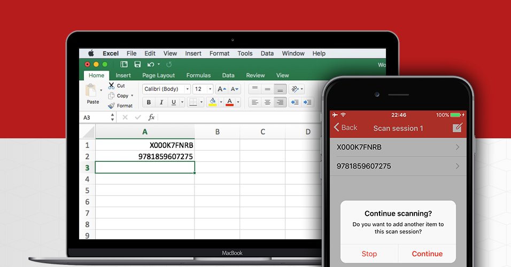Center text horizontally in the cell
The height and width of the screenshot is (267, 511).
point(268,102)
